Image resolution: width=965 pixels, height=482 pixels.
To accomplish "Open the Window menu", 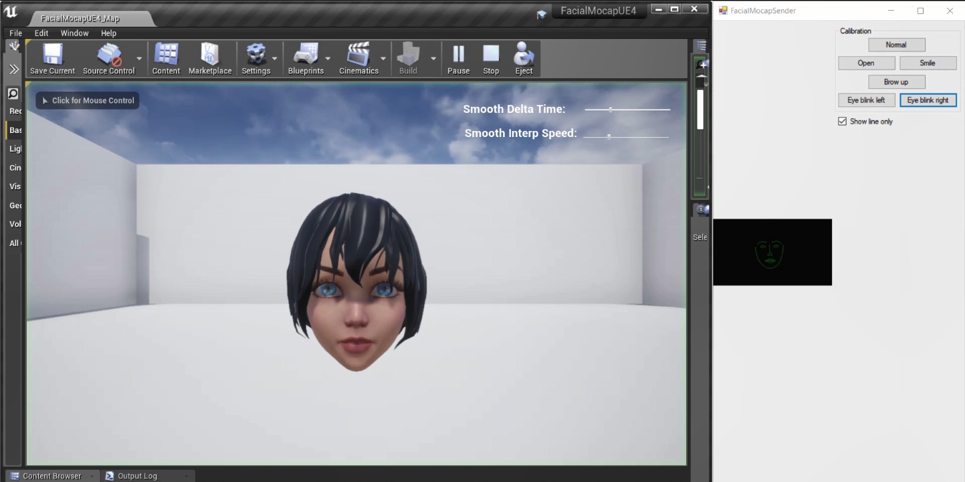I will click(x=74, y=33).
